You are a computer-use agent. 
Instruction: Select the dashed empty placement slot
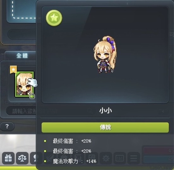pyautogui.click(x=24, y=10)
